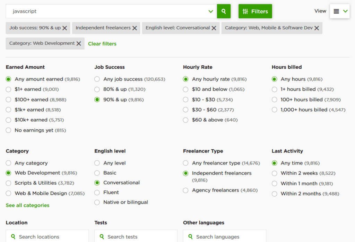Open the View mode dropdown

click(x=340, y=11)
